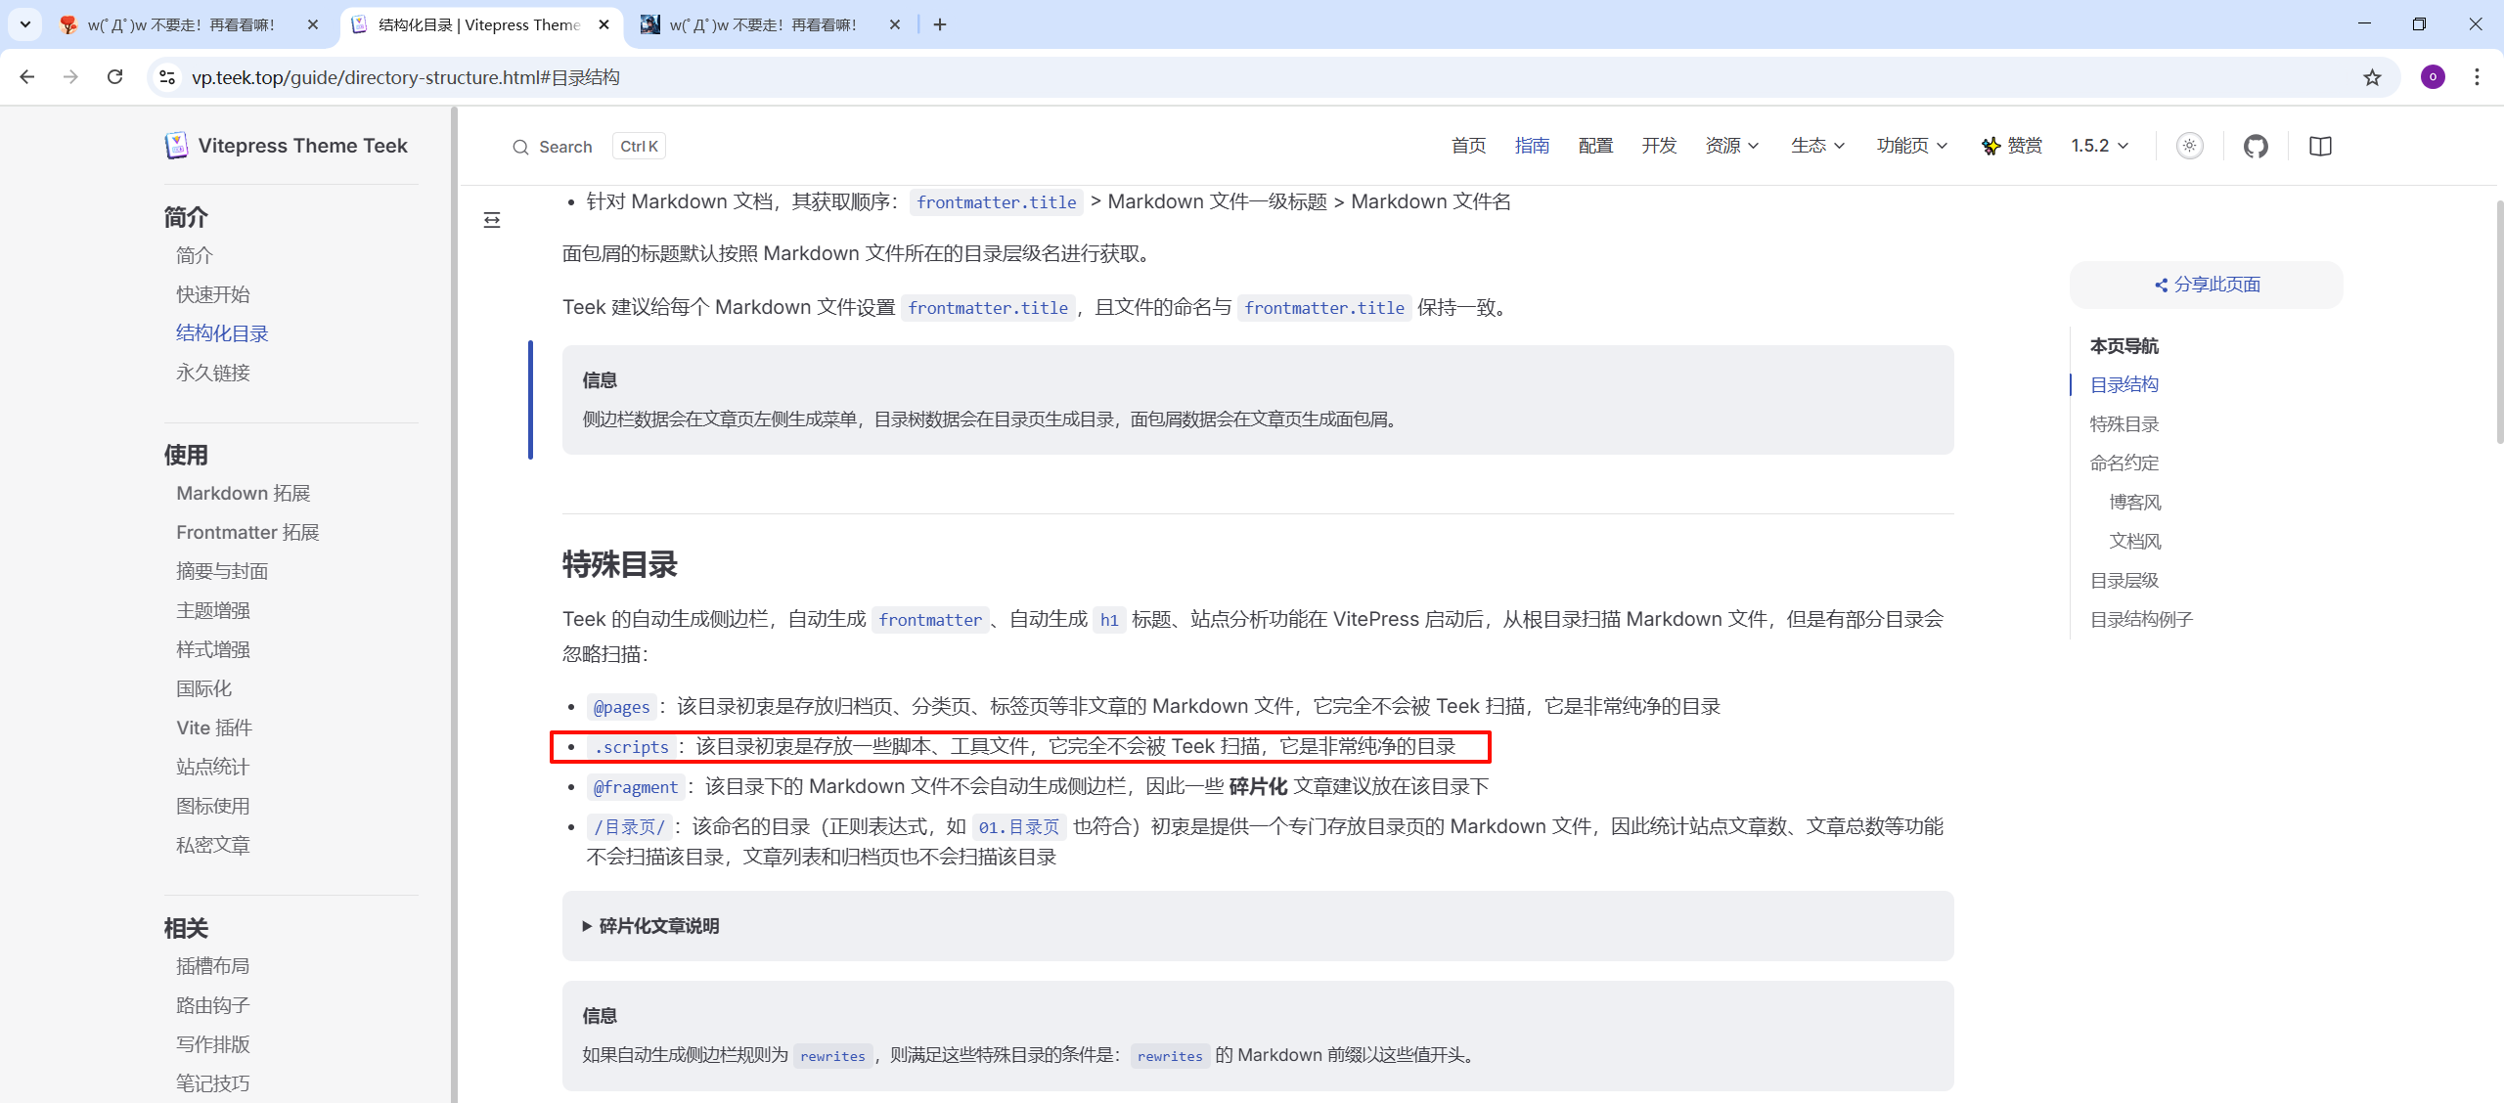Viewport: 2504px width, 1103px height.
Task: Open the GitHub repository icon
Action: click(2256, 147)
